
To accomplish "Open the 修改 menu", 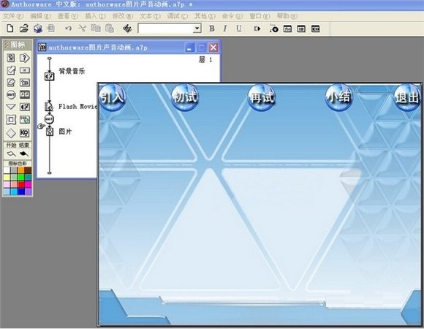I will click(123, 16).
